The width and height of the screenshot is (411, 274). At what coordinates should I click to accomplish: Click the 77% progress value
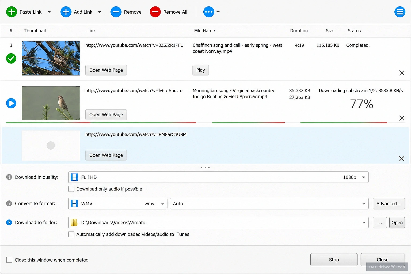click(x=361, y=104)
